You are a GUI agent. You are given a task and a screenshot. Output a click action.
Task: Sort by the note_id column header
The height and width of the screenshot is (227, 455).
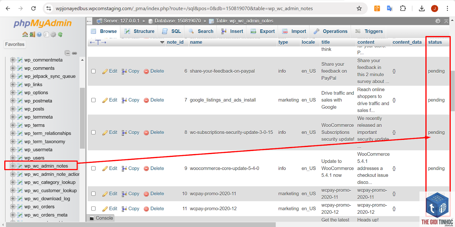175,42
